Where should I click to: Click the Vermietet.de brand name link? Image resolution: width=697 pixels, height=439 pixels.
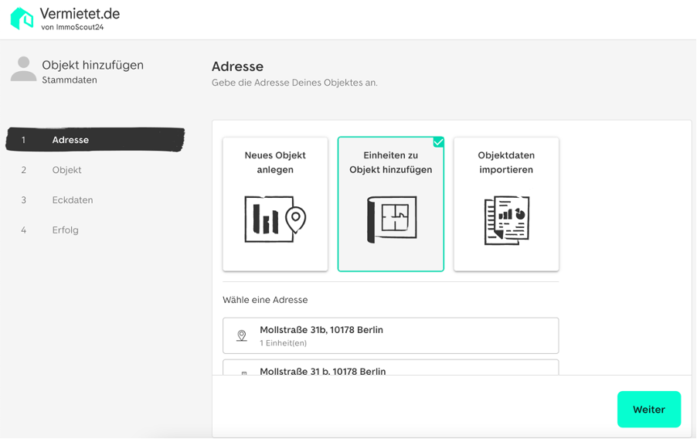(x=80, y=14)
